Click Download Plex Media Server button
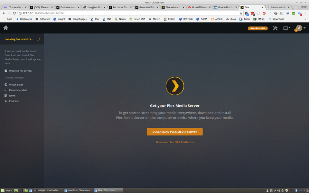 coord(175,132)
